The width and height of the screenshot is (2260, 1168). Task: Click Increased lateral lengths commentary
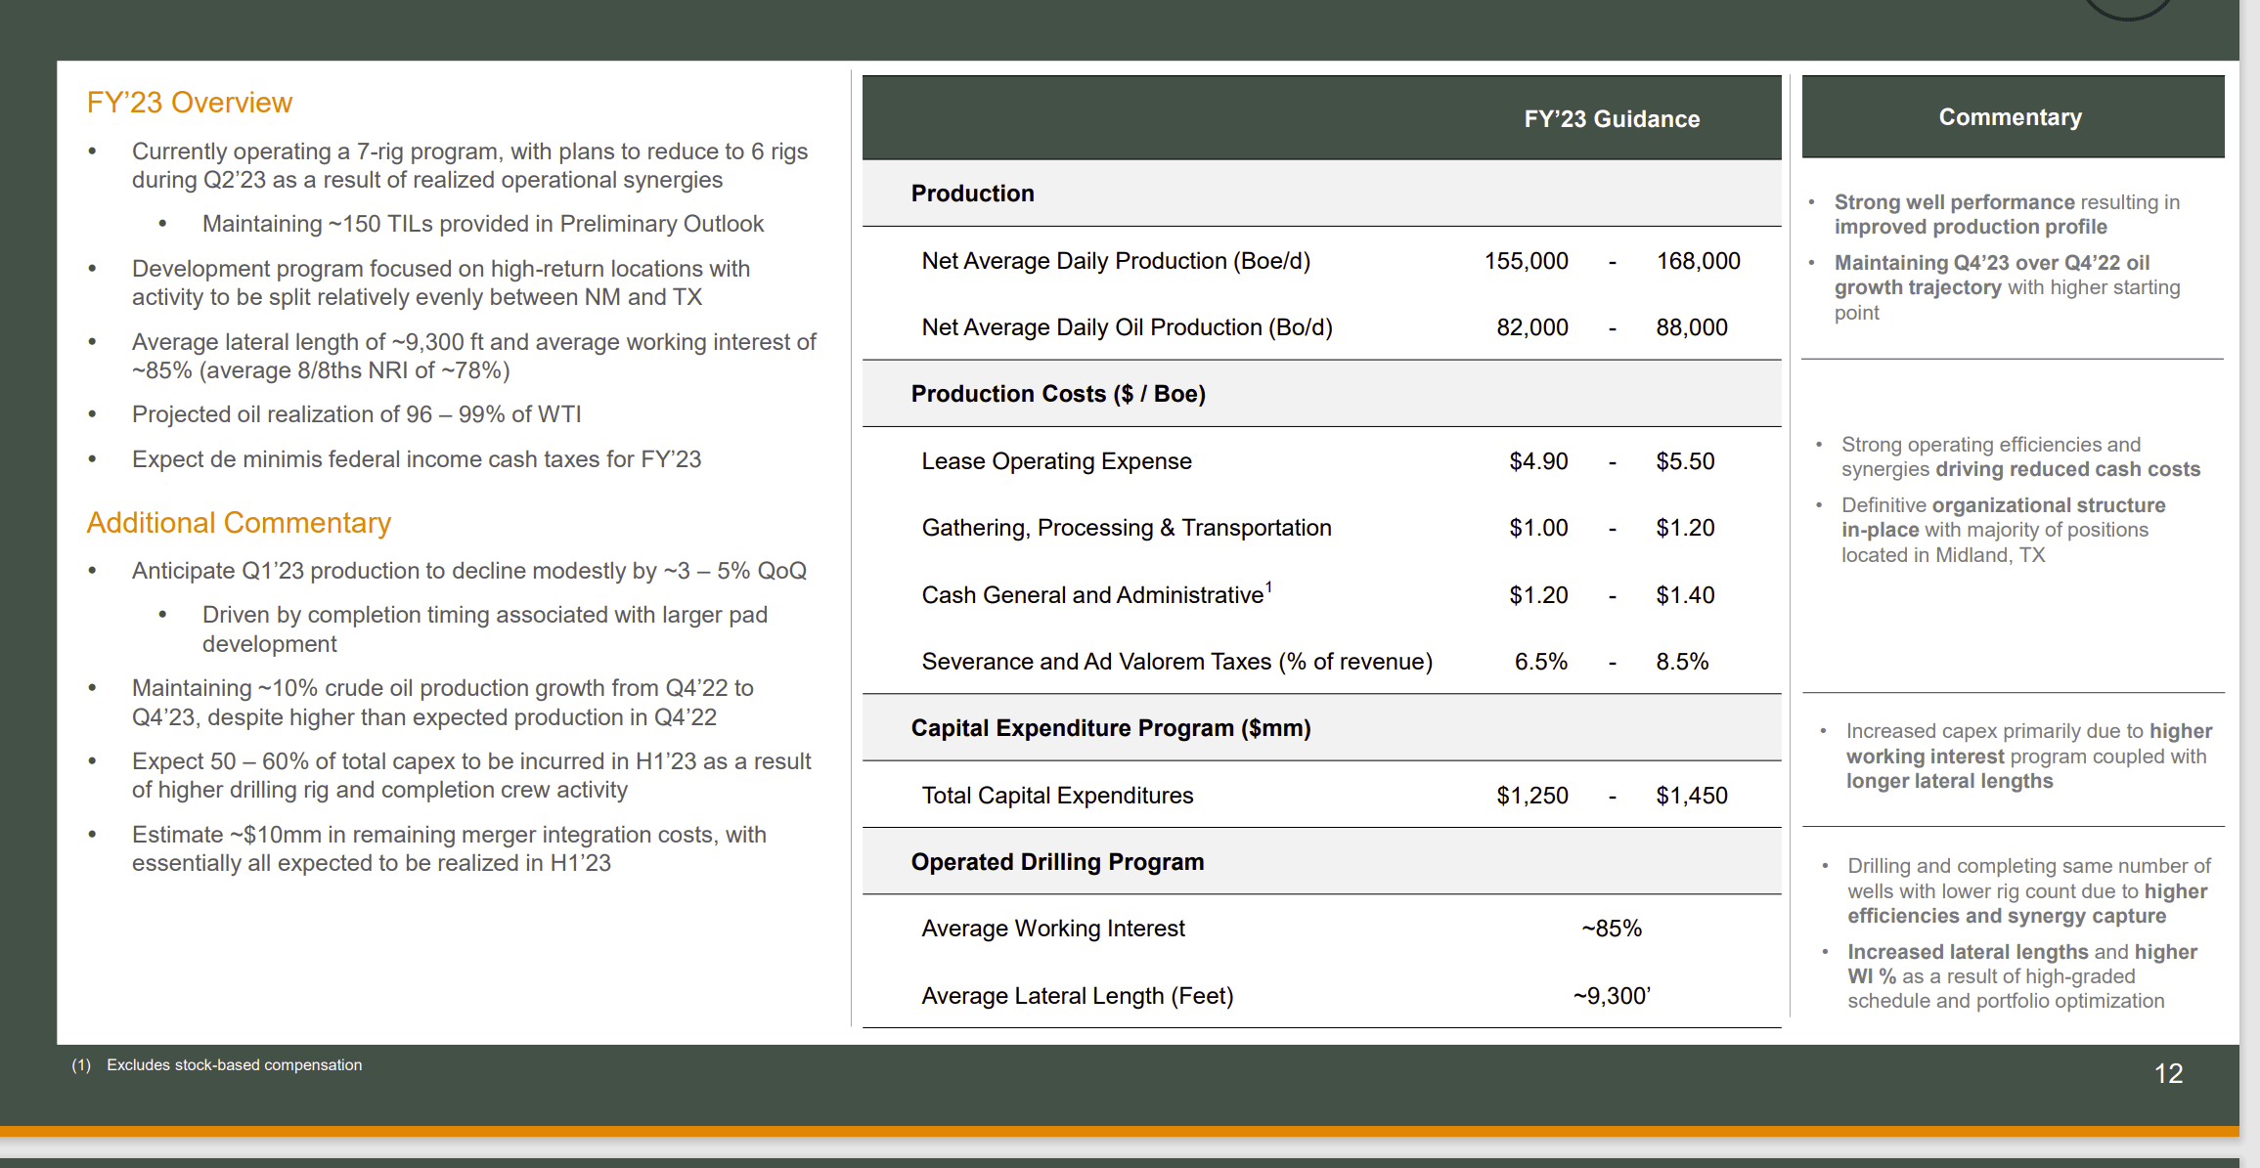[x=2022, y=976]
